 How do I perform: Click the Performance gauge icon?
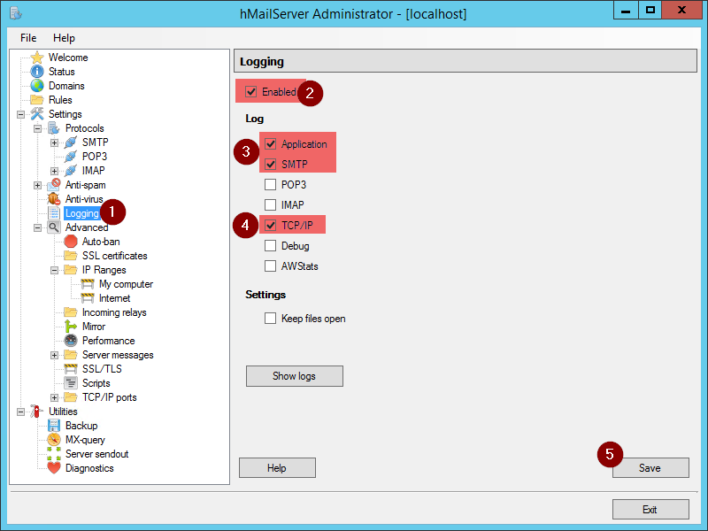pos(71,341)
